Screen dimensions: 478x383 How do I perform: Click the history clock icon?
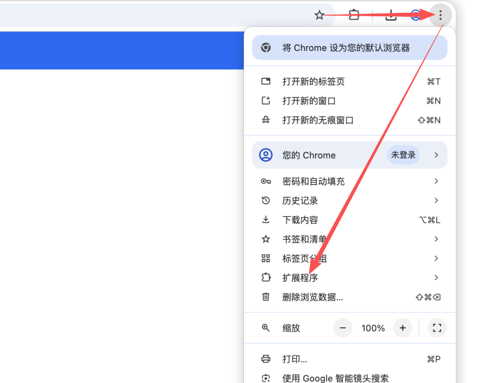[x=266, y=201]
